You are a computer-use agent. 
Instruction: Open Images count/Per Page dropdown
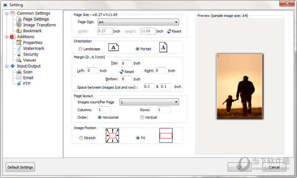point(149,102)
